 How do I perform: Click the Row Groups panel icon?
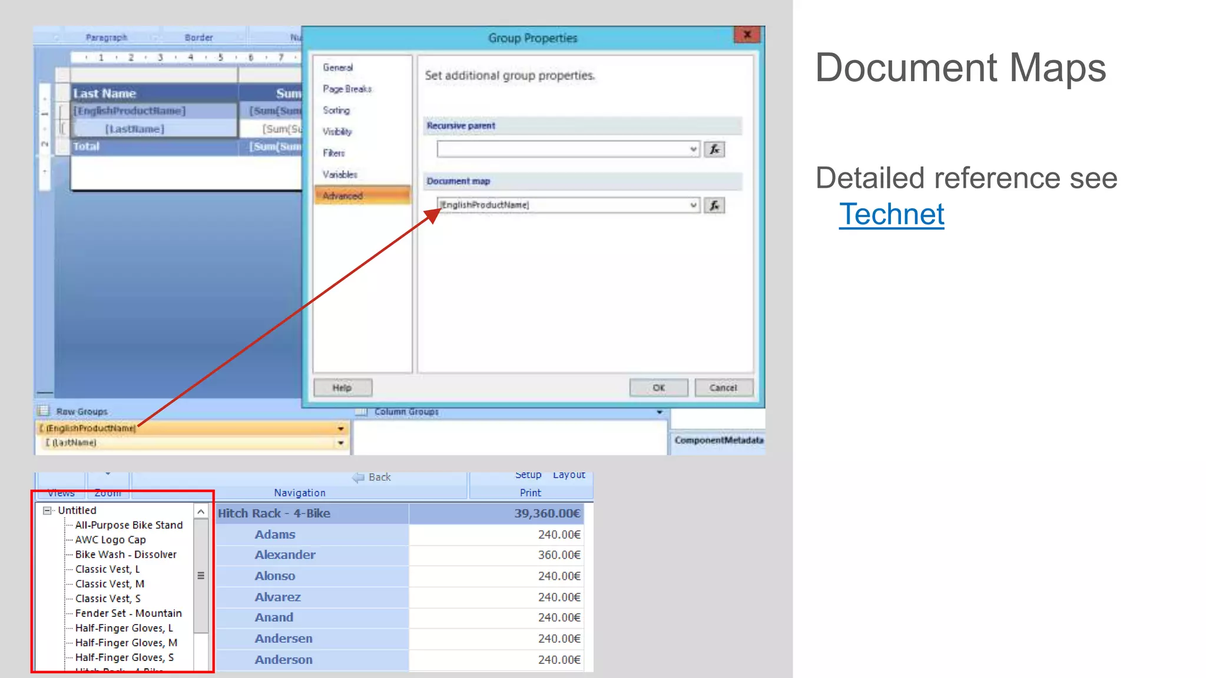[43, 411]
